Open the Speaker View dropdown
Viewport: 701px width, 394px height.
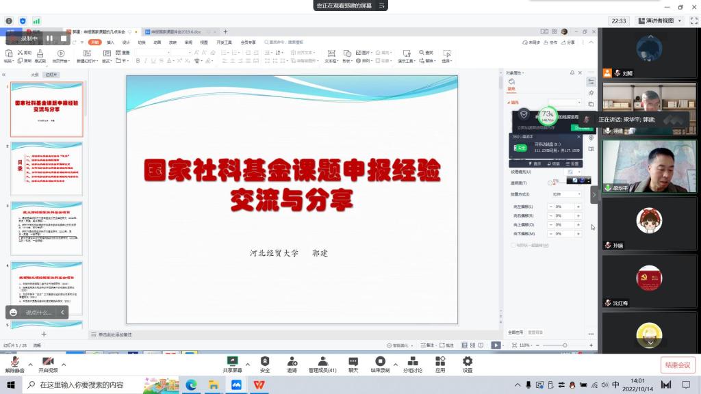click(659, 21)
